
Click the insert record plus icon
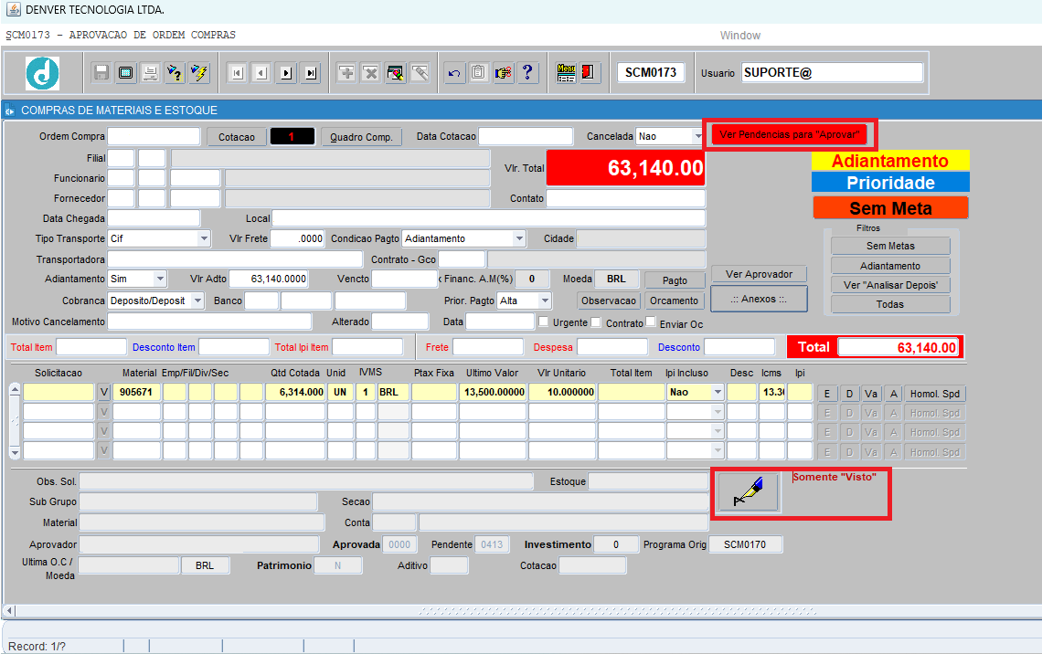346,72
